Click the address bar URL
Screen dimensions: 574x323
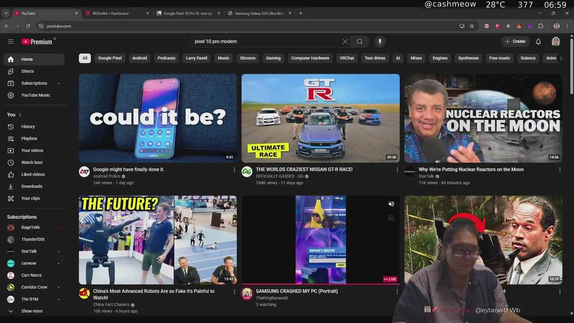59,26
